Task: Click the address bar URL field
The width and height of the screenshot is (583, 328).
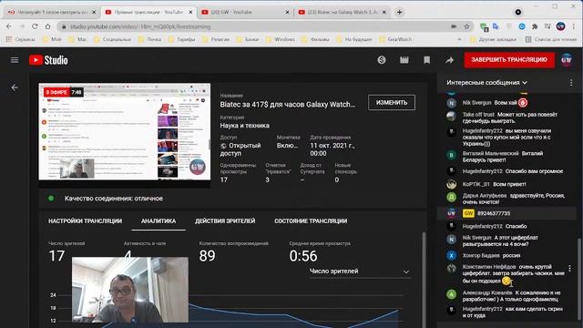Action: [257, 26]
